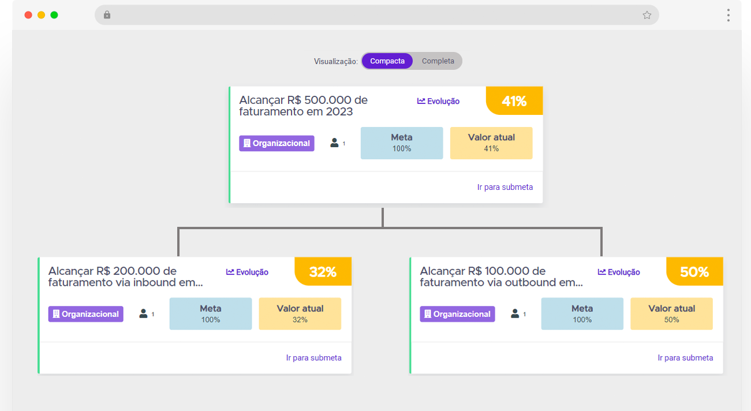Switch visualization to Completa

[438, 61]
